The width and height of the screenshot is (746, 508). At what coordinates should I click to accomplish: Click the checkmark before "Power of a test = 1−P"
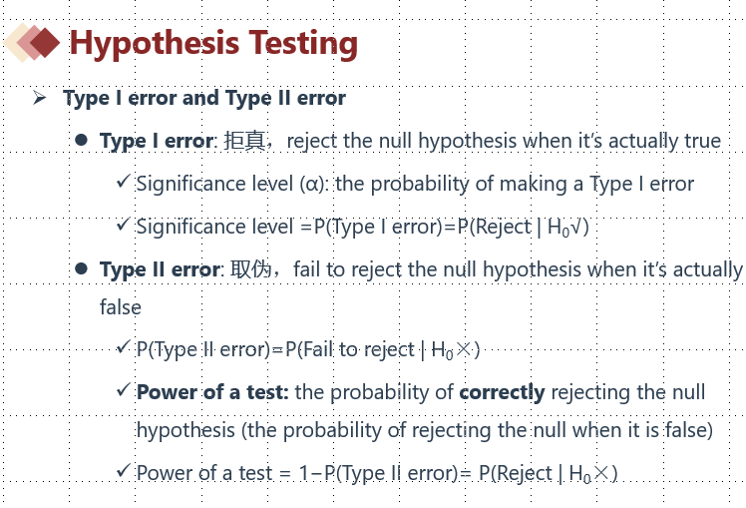(x=122, y=471)
